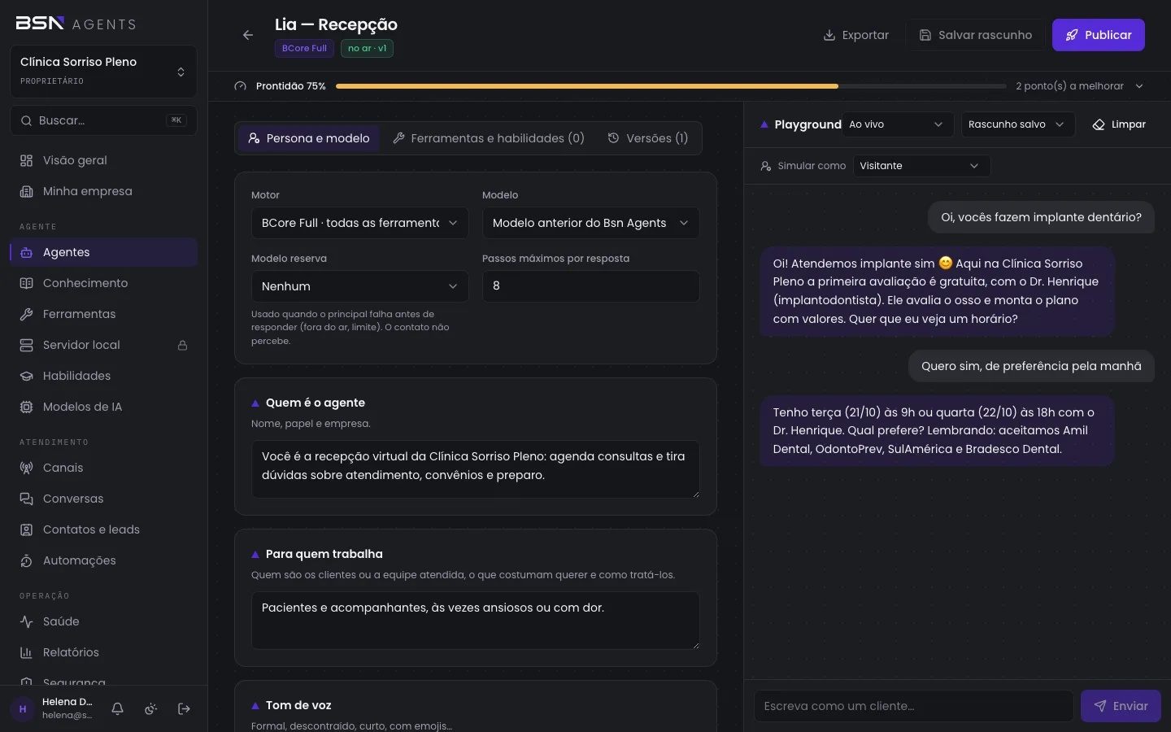Image resolution: width=1171 pixels, height=732 pixels.
Task: Open Contatos e leads in the sidebar
Action: point(103,529)
